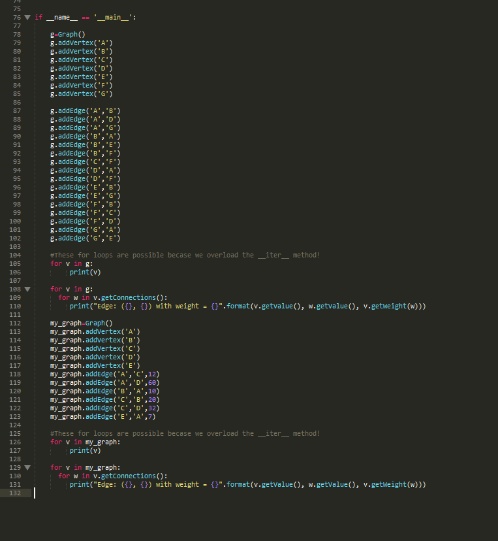Click g.addVertex('G') on line 85
498x541 pixels.
click(82, 94)
